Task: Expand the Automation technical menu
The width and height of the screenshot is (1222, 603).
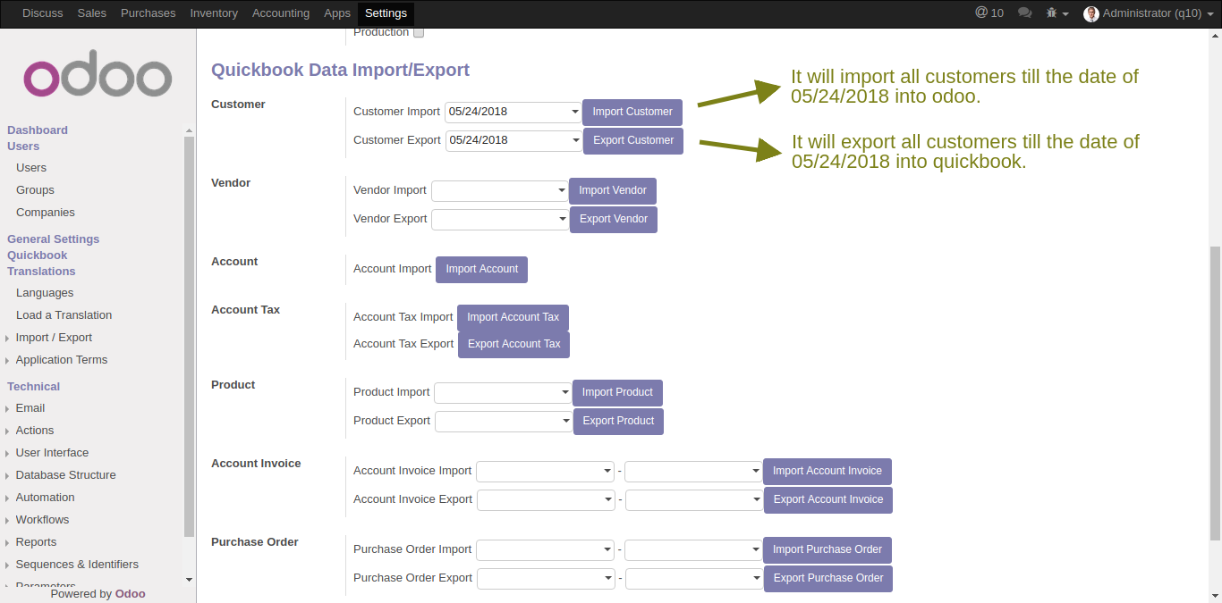Action: [x=45, y=498]
